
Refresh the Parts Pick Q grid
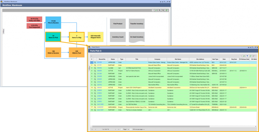coord(250,56)
